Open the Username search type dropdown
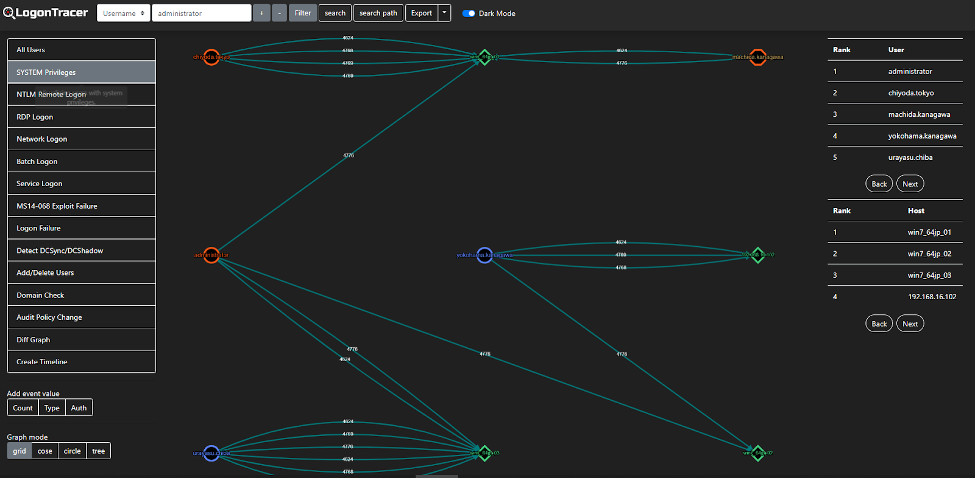Screen dimensions: 975x478 124,13
